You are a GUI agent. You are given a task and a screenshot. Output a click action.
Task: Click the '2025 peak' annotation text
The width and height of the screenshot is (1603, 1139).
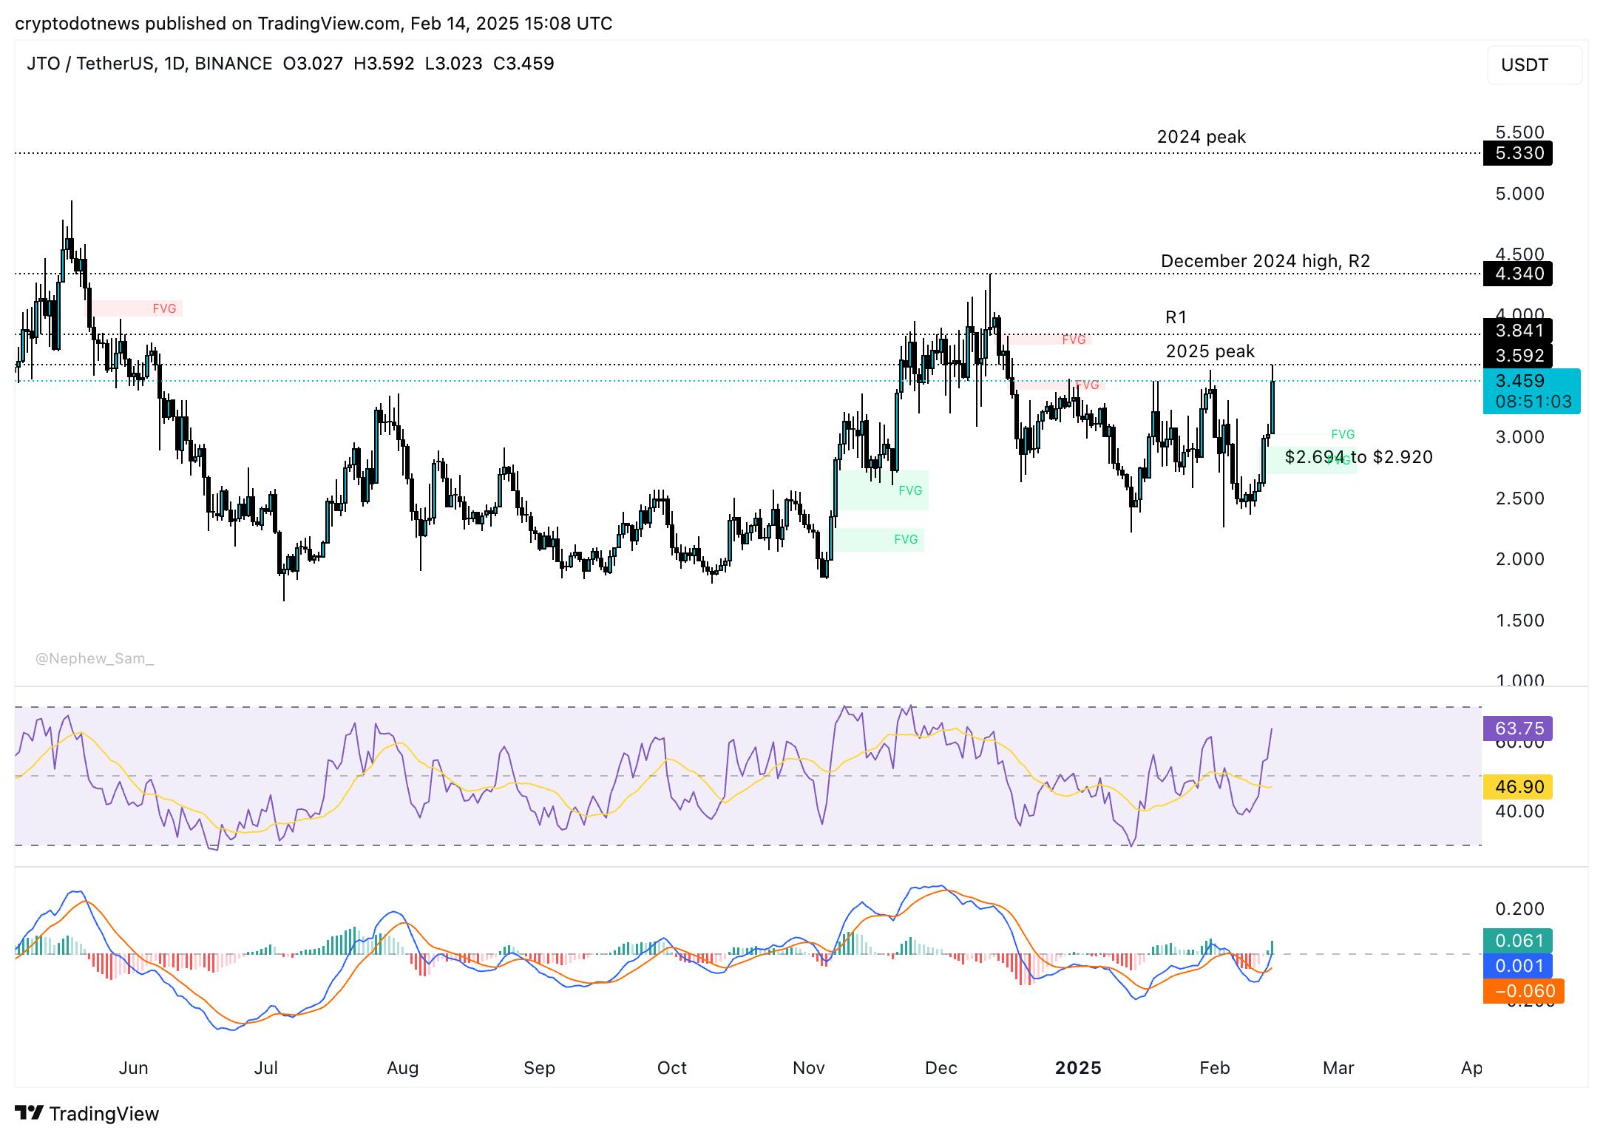pos(1210,351)
